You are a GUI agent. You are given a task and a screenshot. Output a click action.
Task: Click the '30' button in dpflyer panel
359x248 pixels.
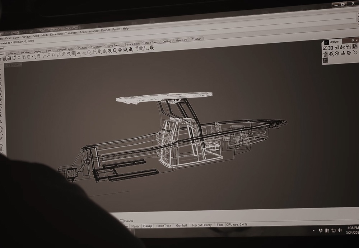(330, 48)
